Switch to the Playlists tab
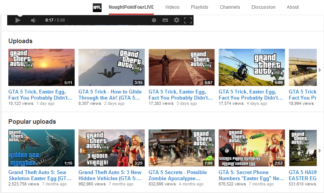Screen dimensions: 324x193 [199, 7]
